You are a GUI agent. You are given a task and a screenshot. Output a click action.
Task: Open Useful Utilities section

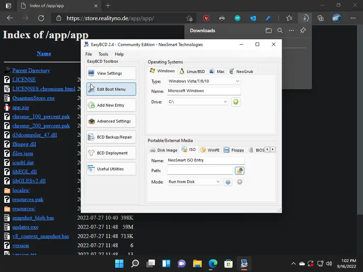(x=111, y=169)
